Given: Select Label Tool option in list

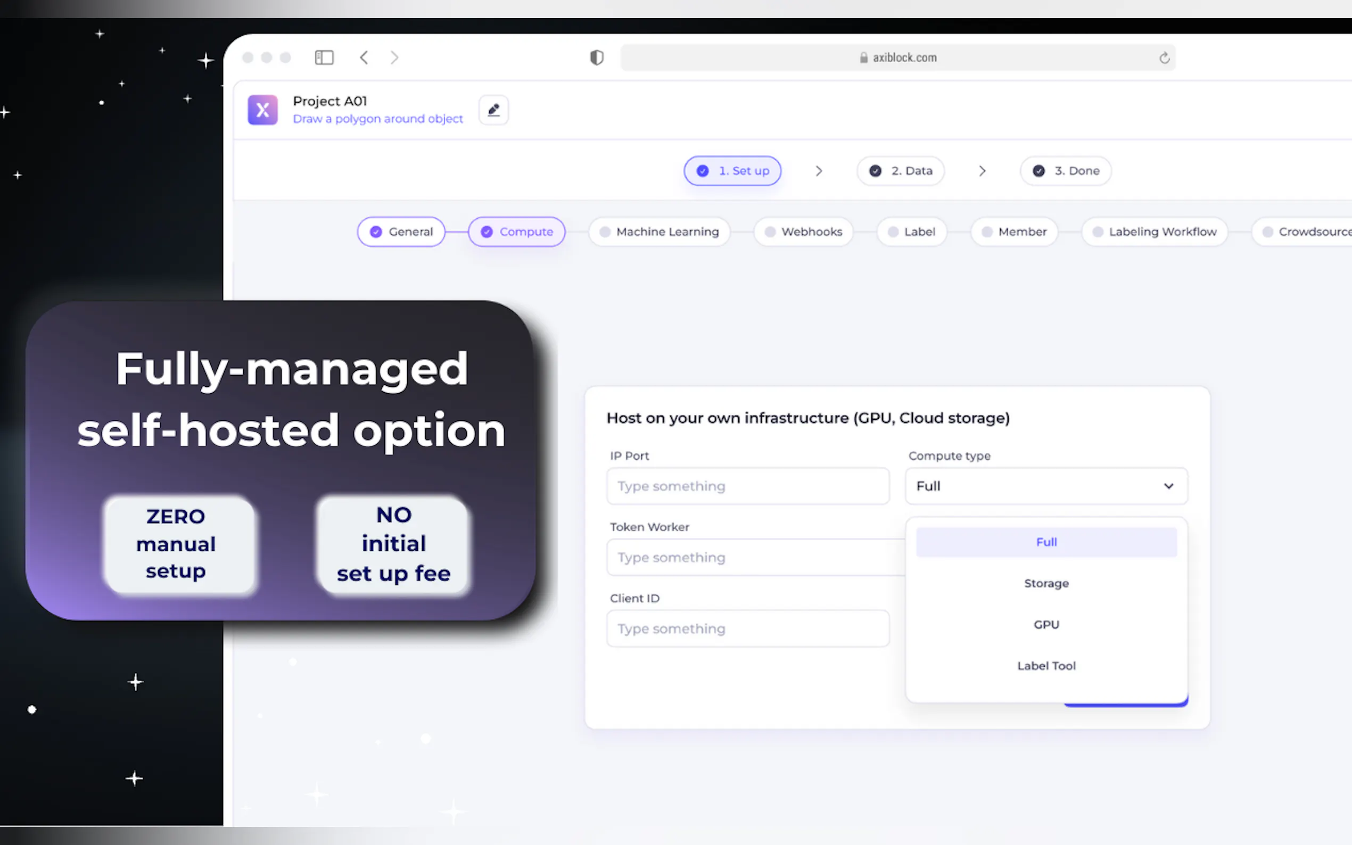Looking at the screenshot, I should [x=1046, y=666].
